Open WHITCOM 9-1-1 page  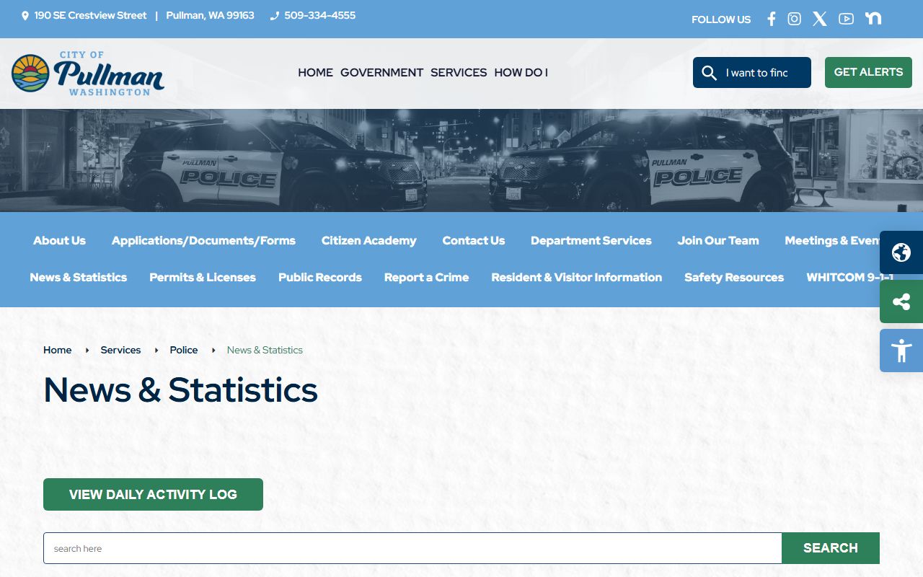pyautogui.click(x=843, y=277)
